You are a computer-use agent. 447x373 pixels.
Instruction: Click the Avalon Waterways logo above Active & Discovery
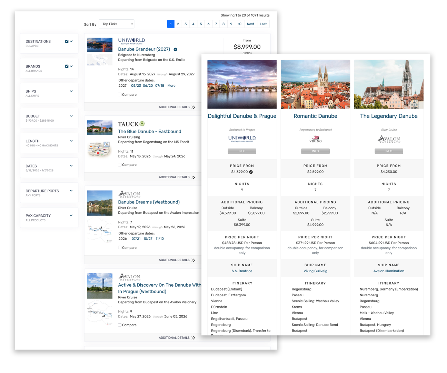[129, 277]
